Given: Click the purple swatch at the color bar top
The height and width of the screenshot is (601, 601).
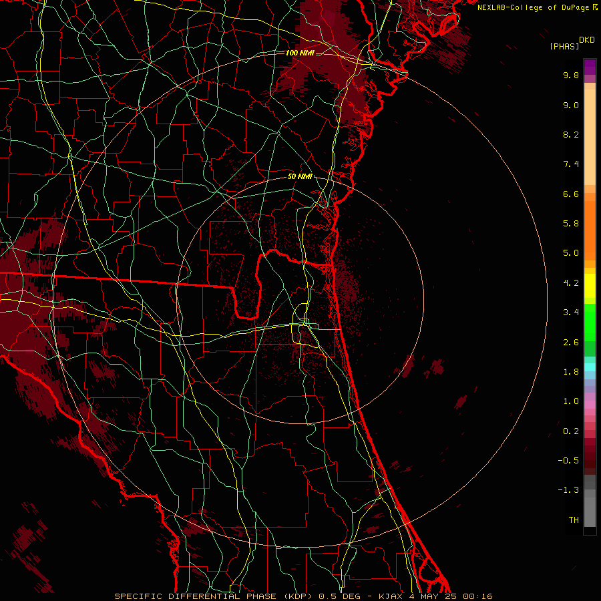Looking at the screenshot, I should 590,67.
